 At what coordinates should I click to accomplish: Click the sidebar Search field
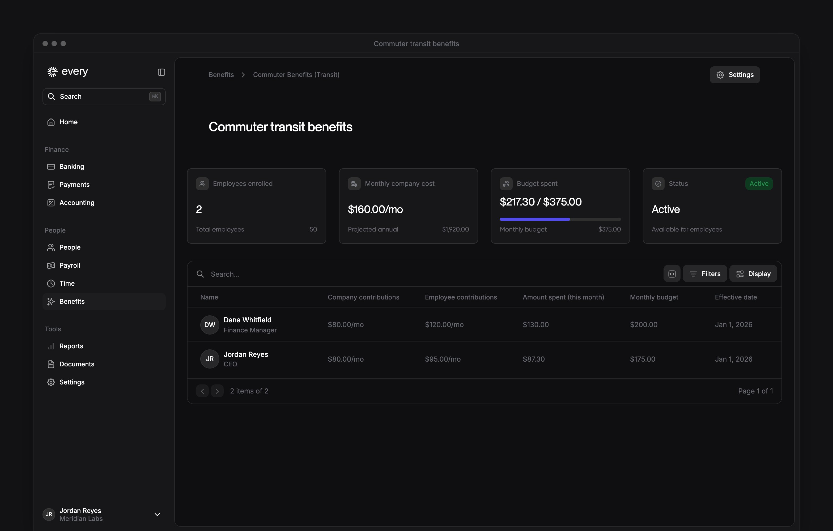(x=104, y=96)
